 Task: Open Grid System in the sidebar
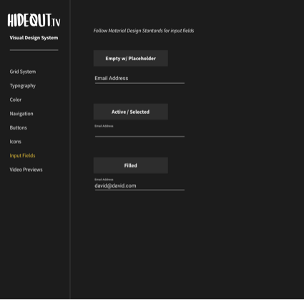pos(23,72)
